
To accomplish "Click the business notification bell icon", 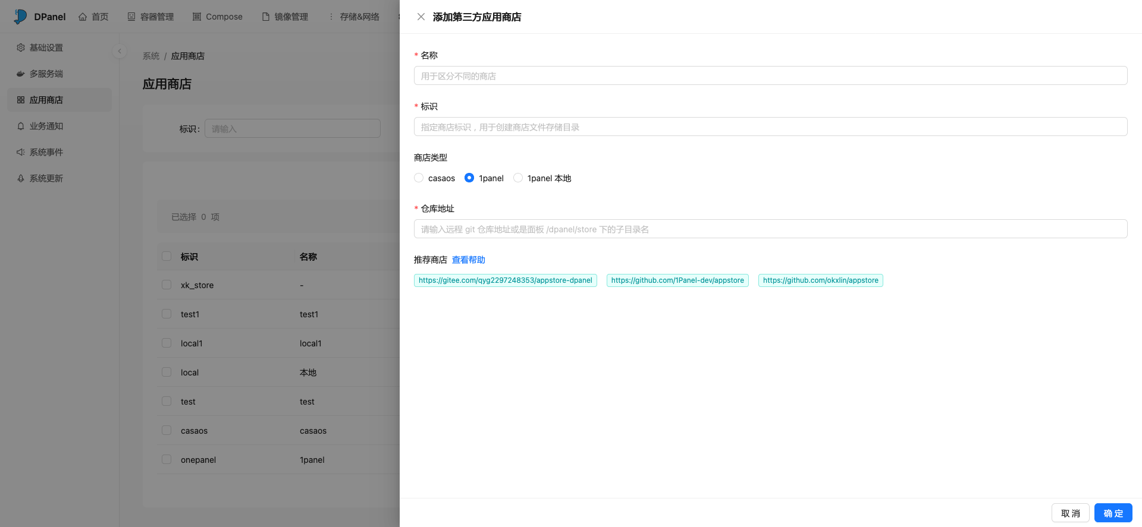I will tap(21, 126).
